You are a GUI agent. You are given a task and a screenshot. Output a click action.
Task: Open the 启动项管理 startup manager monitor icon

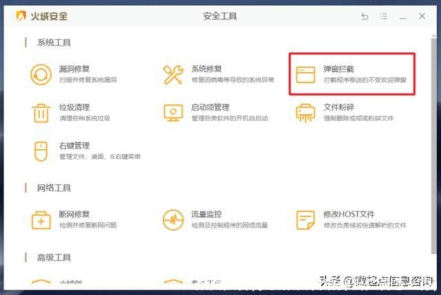pyautogui.click(x=172, y=112)
